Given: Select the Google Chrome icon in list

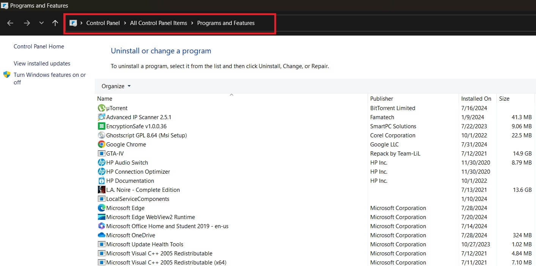Looking at the screenshot, I should click(101, 145).
